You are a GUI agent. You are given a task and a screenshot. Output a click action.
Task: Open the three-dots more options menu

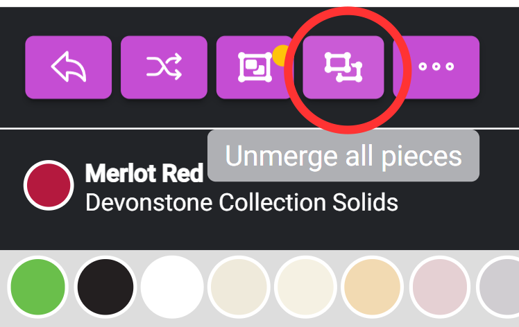tap(436, 67)
